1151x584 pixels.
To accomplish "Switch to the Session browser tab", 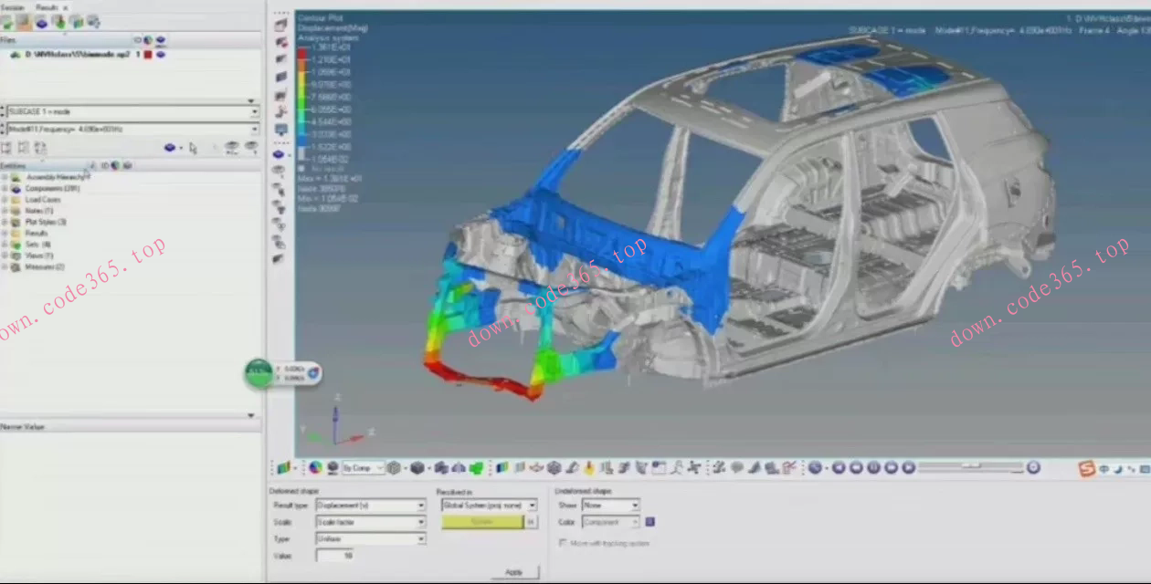I will pos(15,7).
